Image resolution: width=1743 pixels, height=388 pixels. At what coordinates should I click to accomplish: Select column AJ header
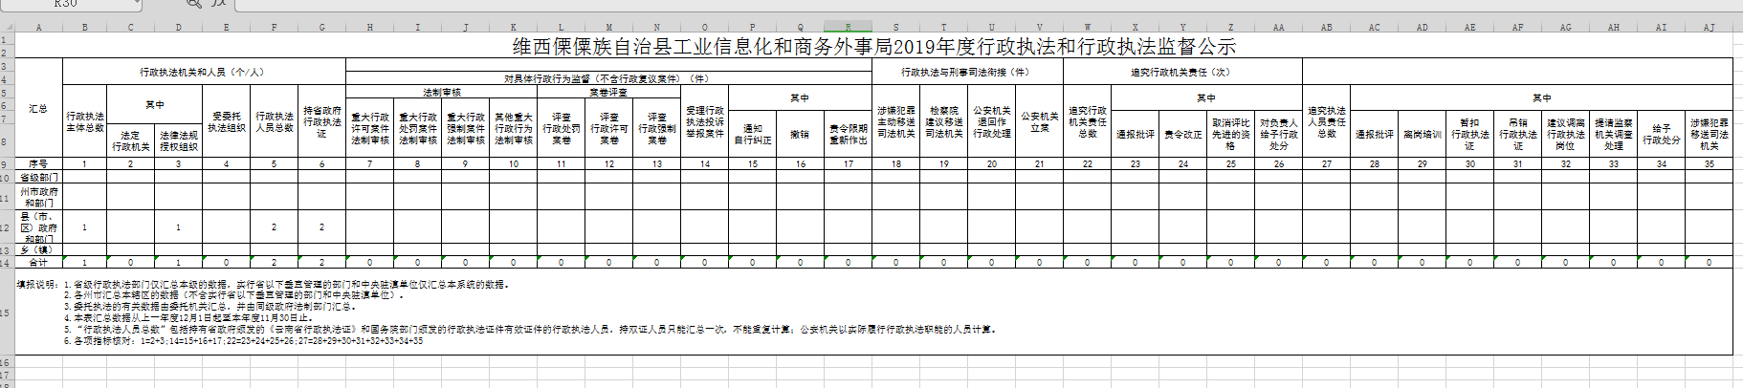click(x=1709, y=27)
